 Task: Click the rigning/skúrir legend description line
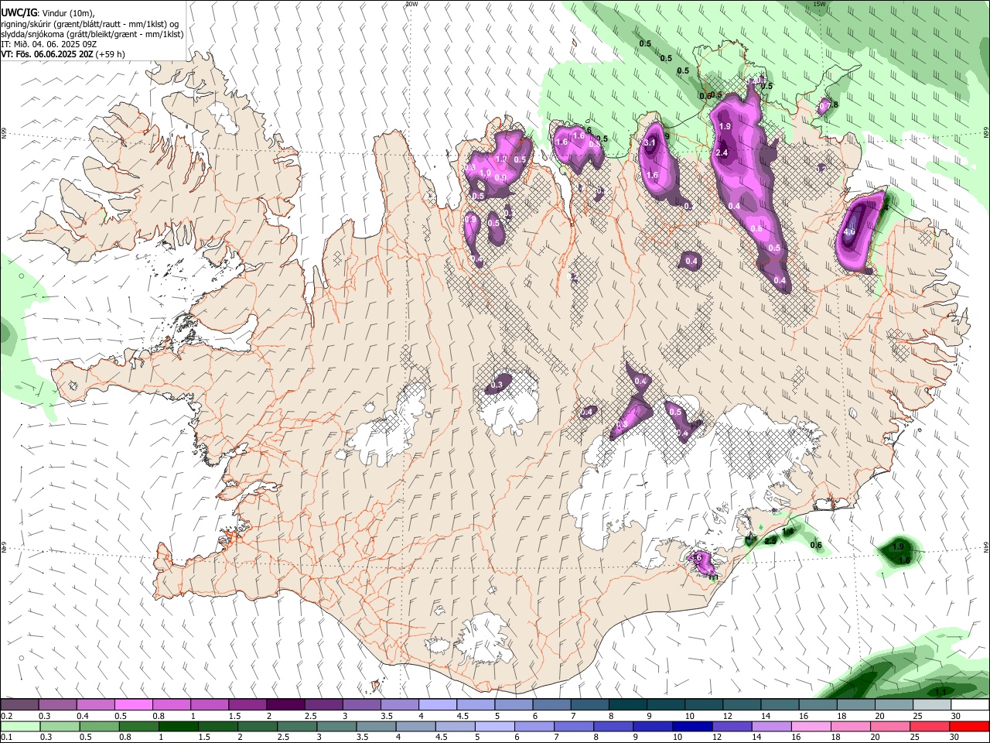click(x=89, y=24)
